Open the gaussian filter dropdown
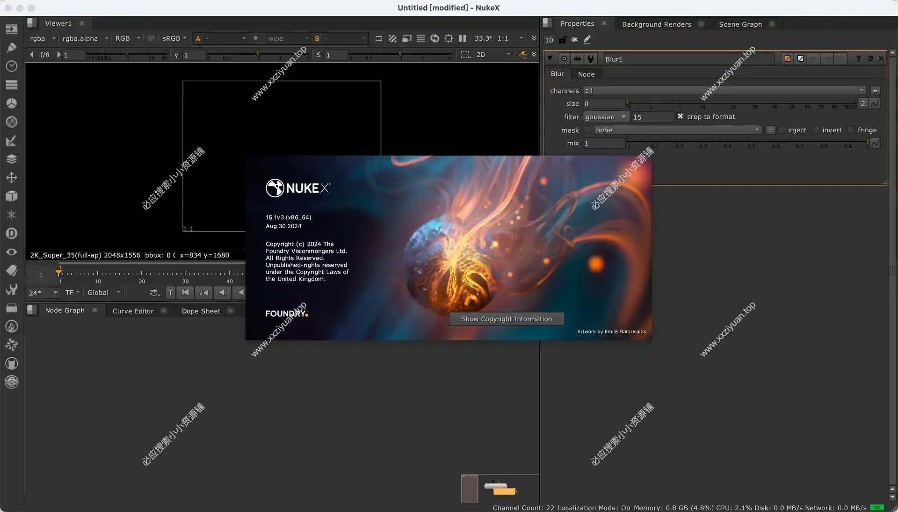 [x=606, y=117]
